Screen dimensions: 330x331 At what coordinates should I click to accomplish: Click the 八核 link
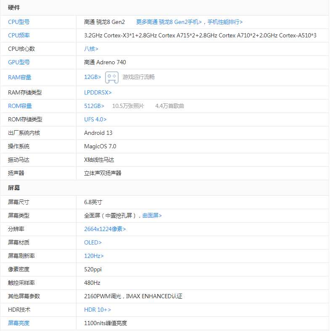click(x=91, y=49)
